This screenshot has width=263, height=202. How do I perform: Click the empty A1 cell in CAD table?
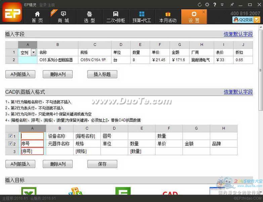[x=32, y=136]
